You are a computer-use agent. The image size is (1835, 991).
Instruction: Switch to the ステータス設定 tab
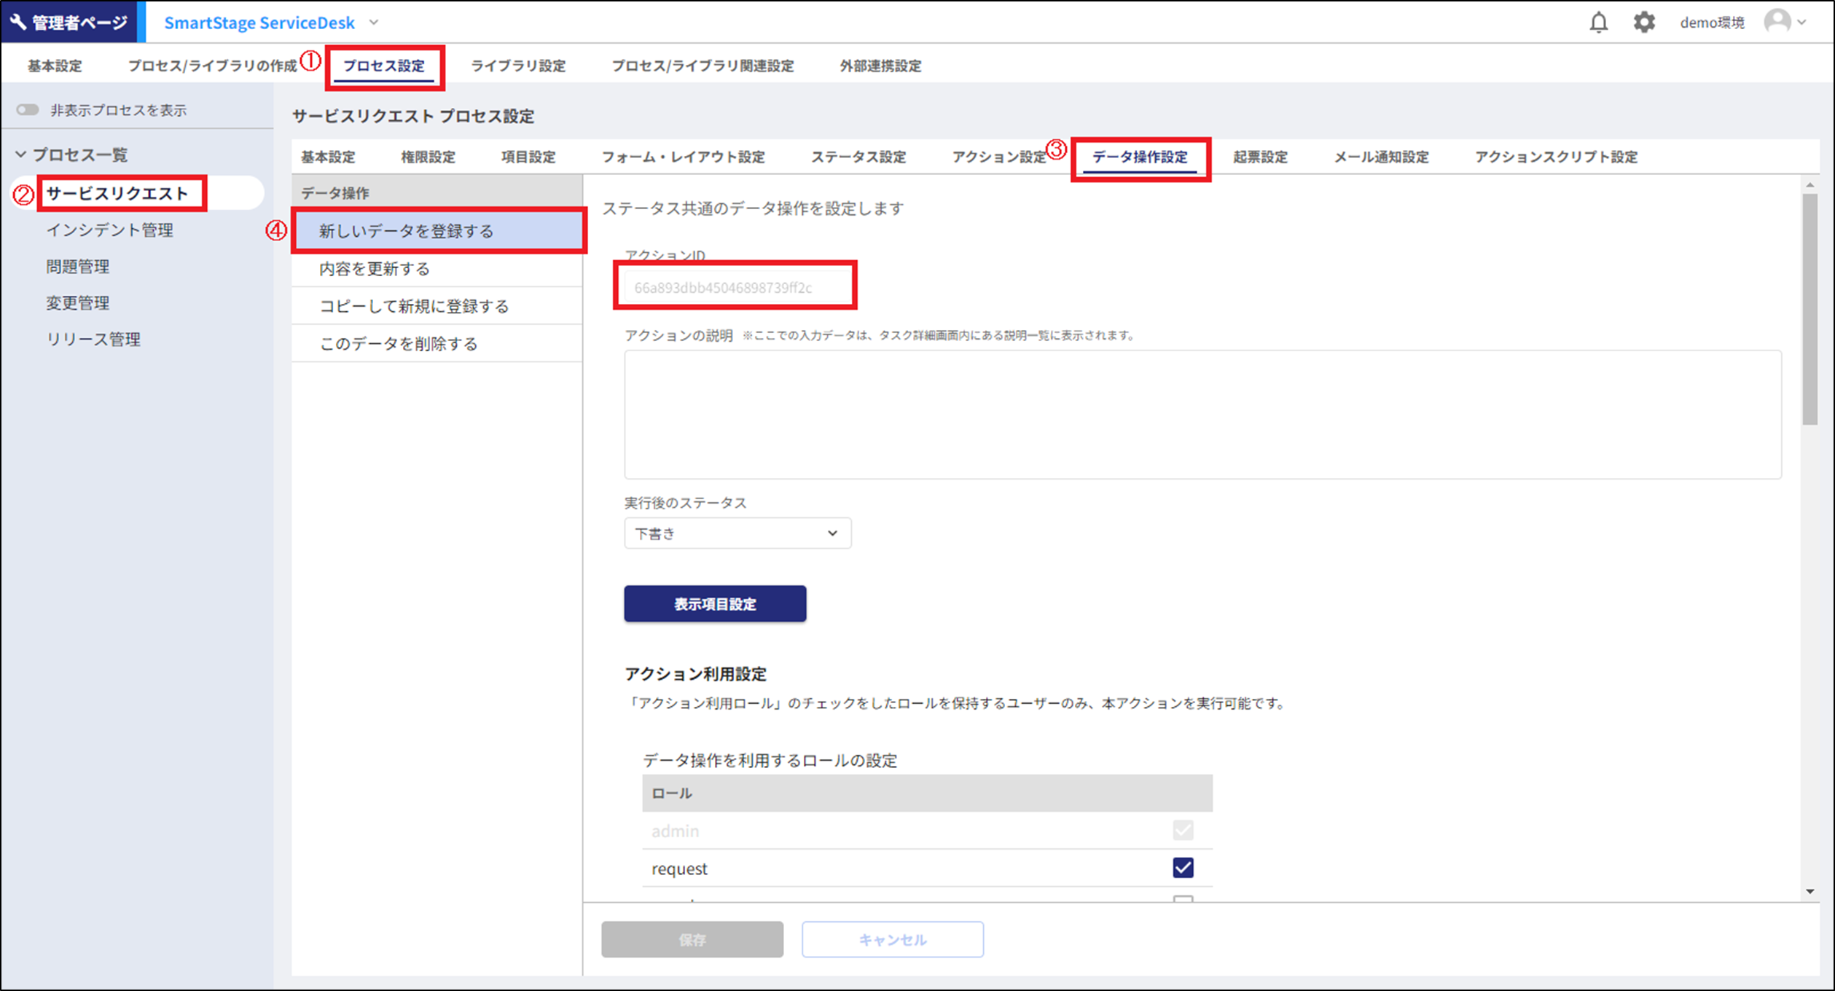pyautogui.click(x=858, y=157)
